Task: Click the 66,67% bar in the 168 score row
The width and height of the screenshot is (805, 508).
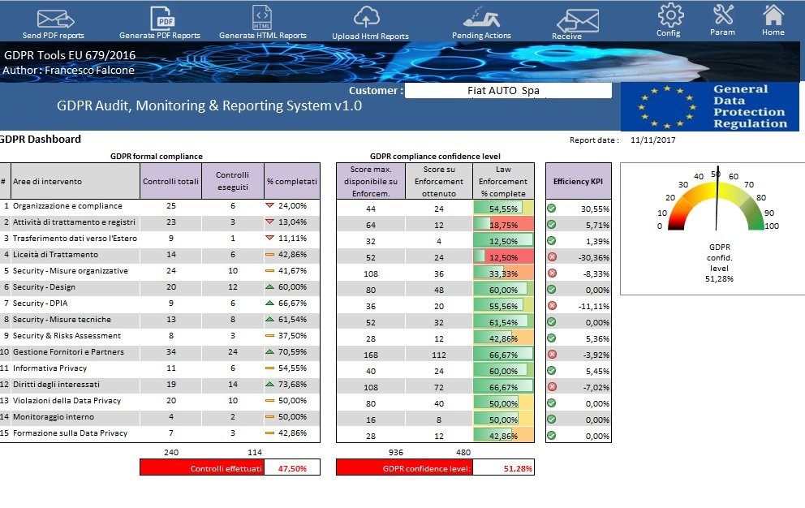Action: point(503,355)
